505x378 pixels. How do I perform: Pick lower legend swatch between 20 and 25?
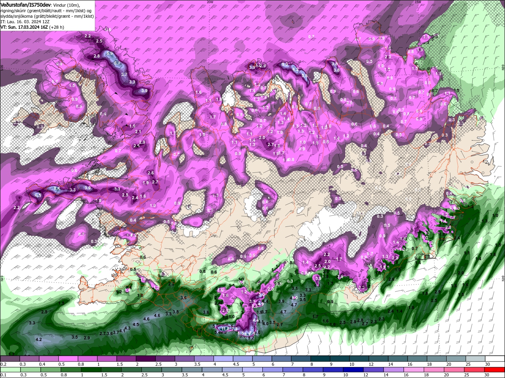454,369
